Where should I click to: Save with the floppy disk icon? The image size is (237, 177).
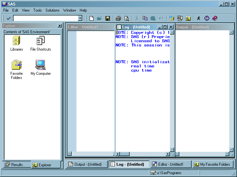(108, 18)
